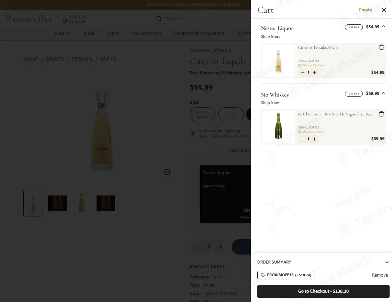
Task: Click Cincoro bottle thumbnail in cart
Action: point(278,61)
